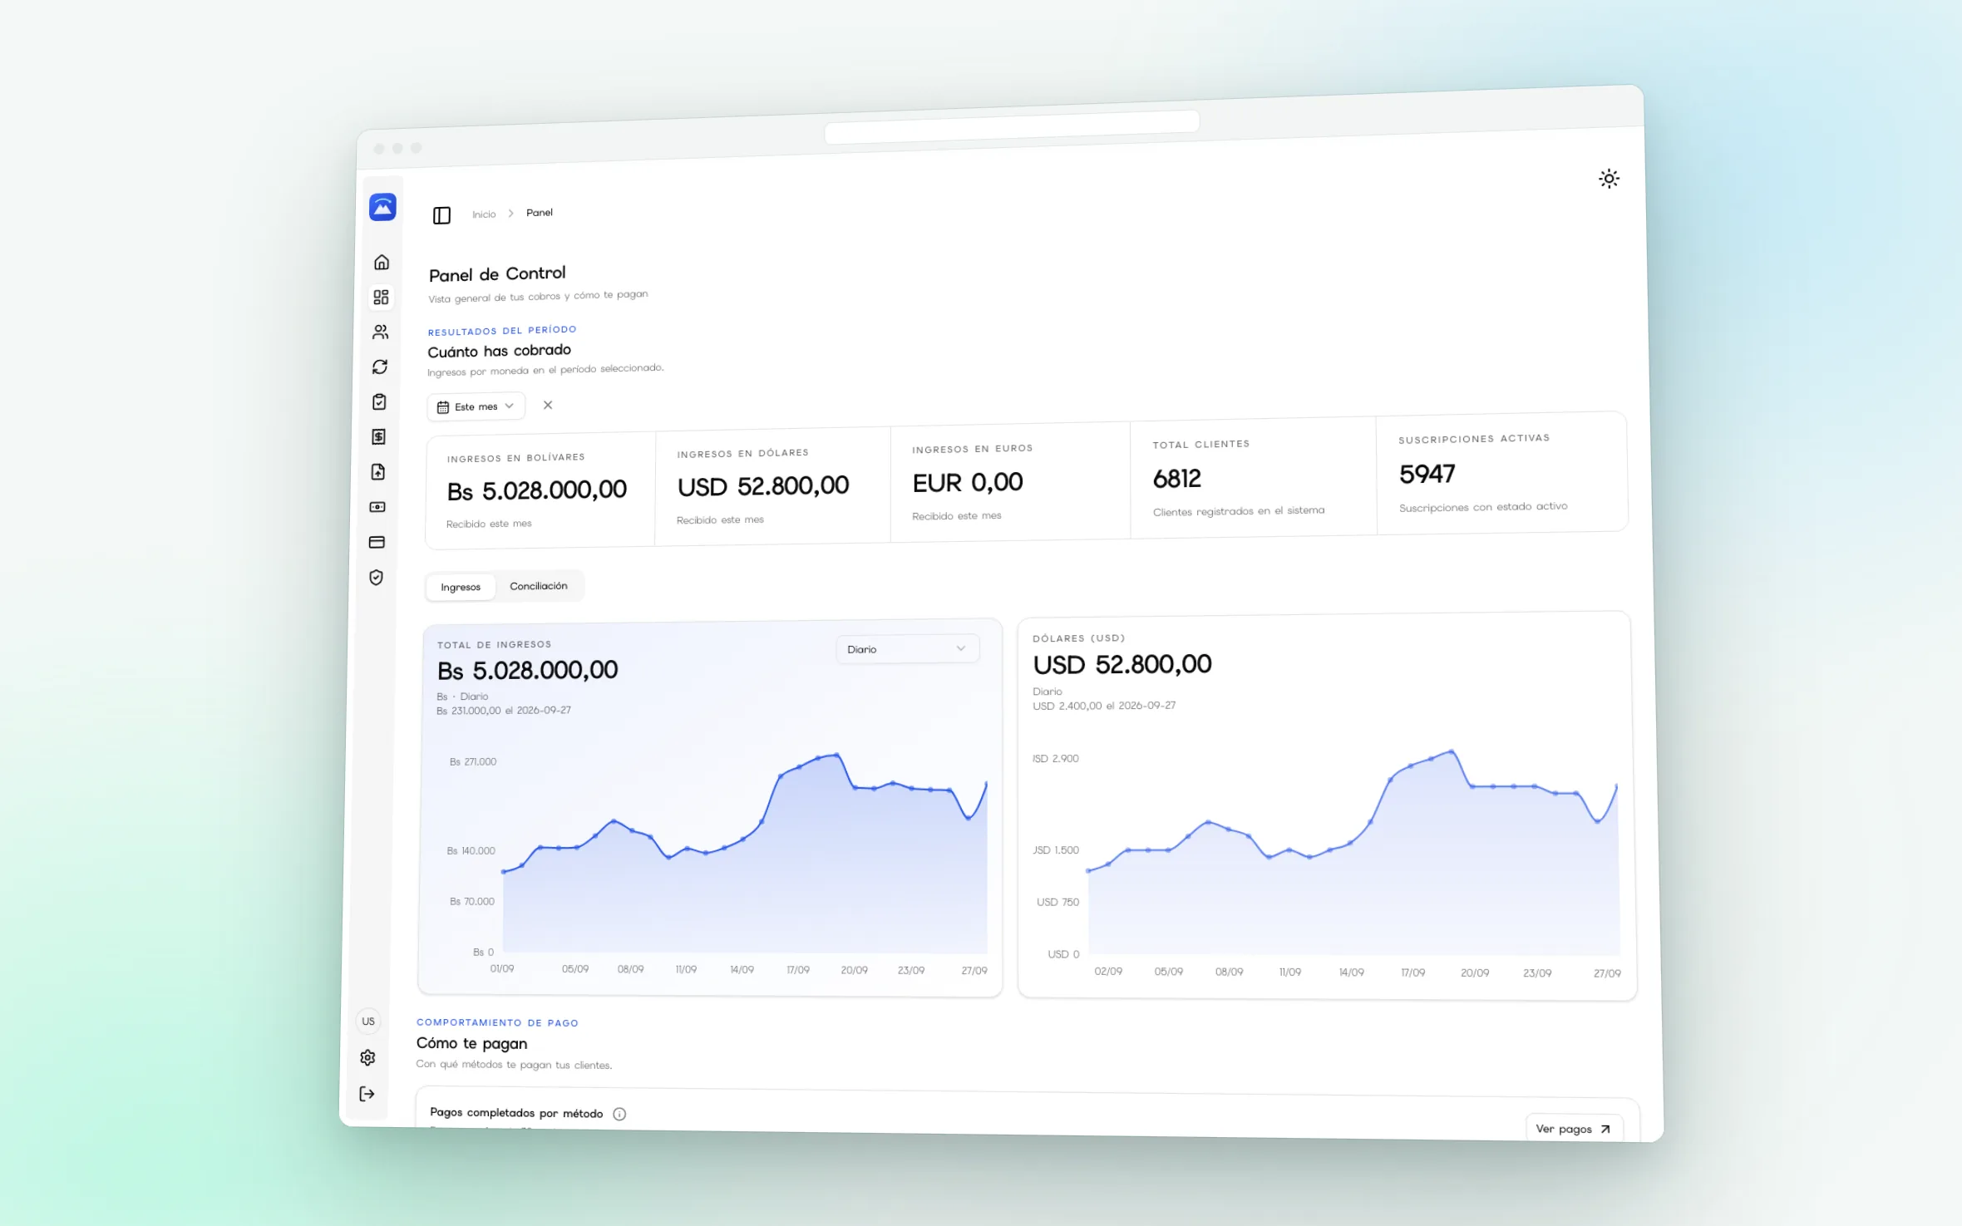Clear the period filter with the X

click(548, 405)
